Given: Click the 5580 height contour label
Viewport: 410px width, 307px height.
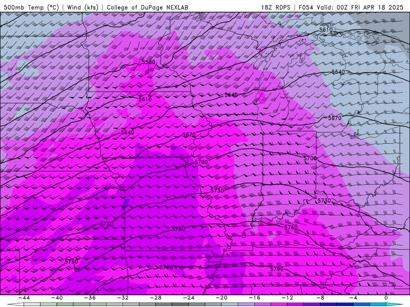Looking at the screenshot, I should click(x=149, y=62).
